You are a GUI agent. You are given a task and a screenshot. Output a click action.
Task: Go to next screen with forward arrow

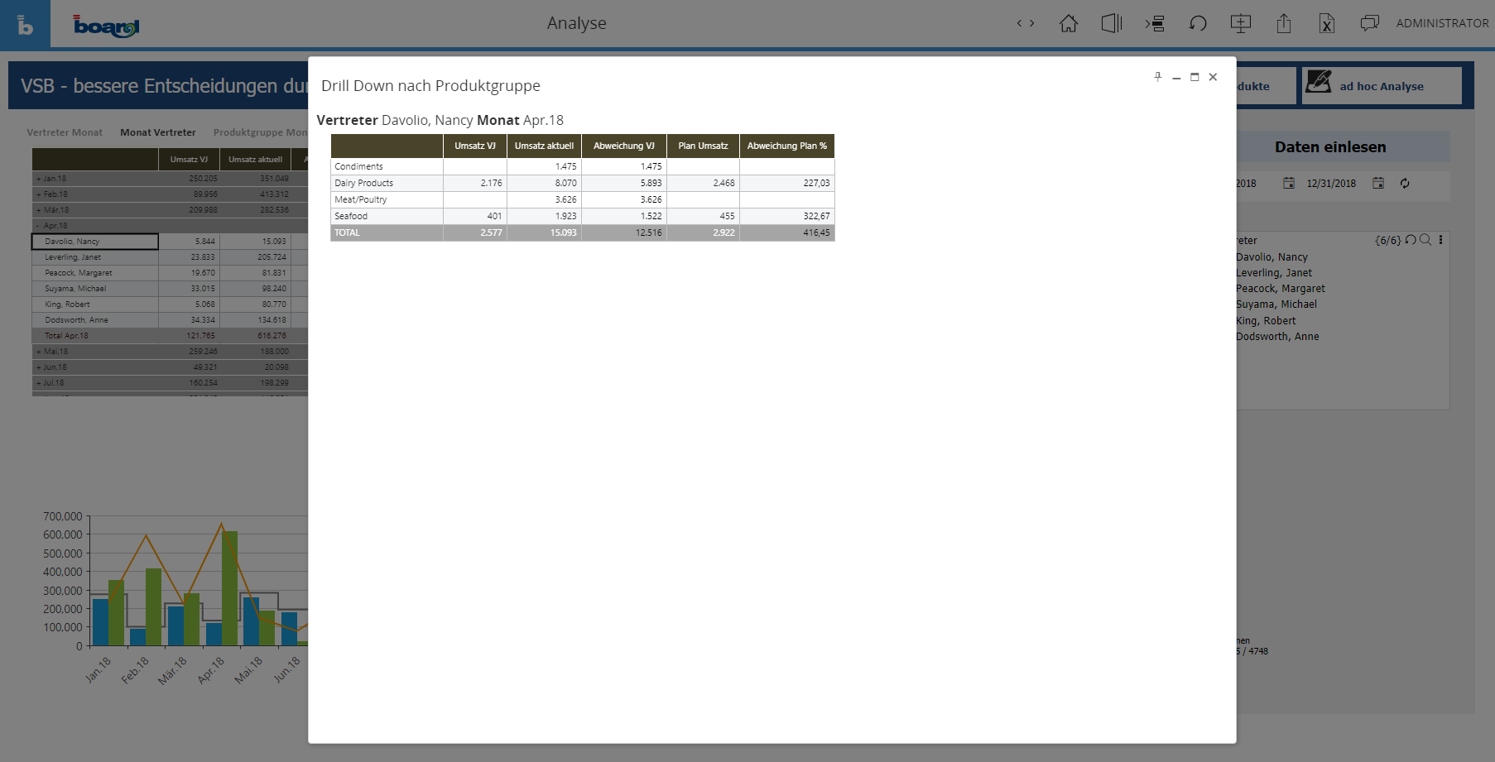pyautogui.click(x=1032, y=23)
